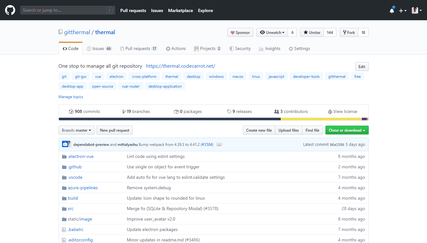Click Upload files button
Image resolution: width=427 pixels, height=243 pixels.
[x=289, y=130]
